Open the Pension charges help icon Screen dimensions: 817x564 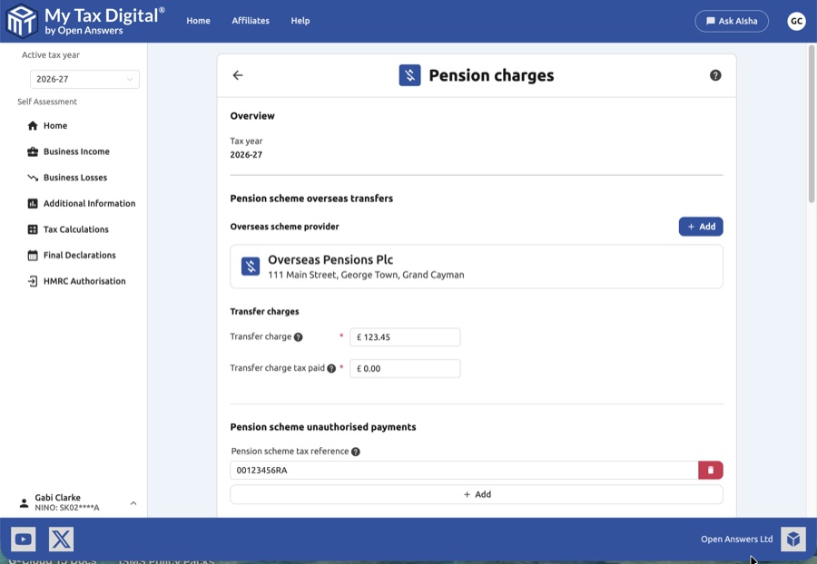pos(715,75)
